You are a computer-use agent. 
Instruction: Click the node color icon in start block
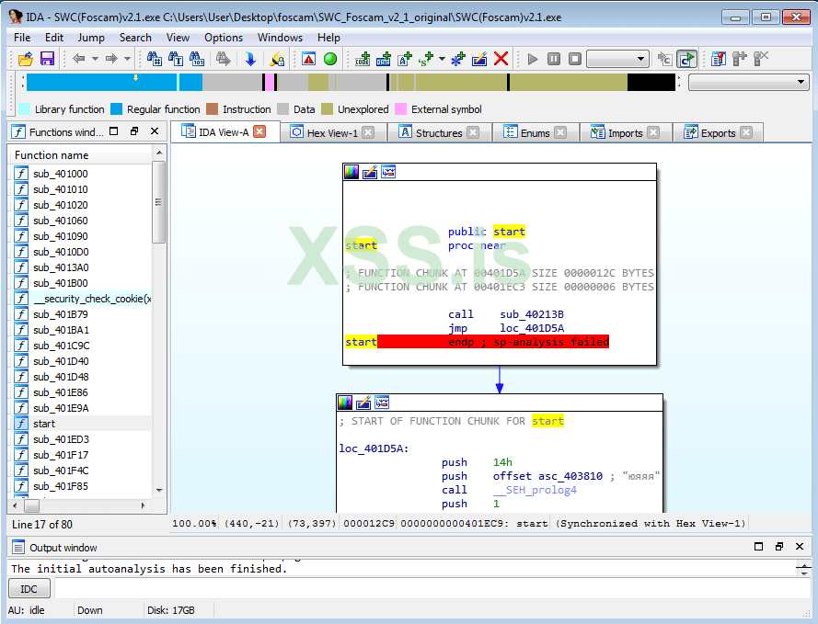click(x=352, y=172)
